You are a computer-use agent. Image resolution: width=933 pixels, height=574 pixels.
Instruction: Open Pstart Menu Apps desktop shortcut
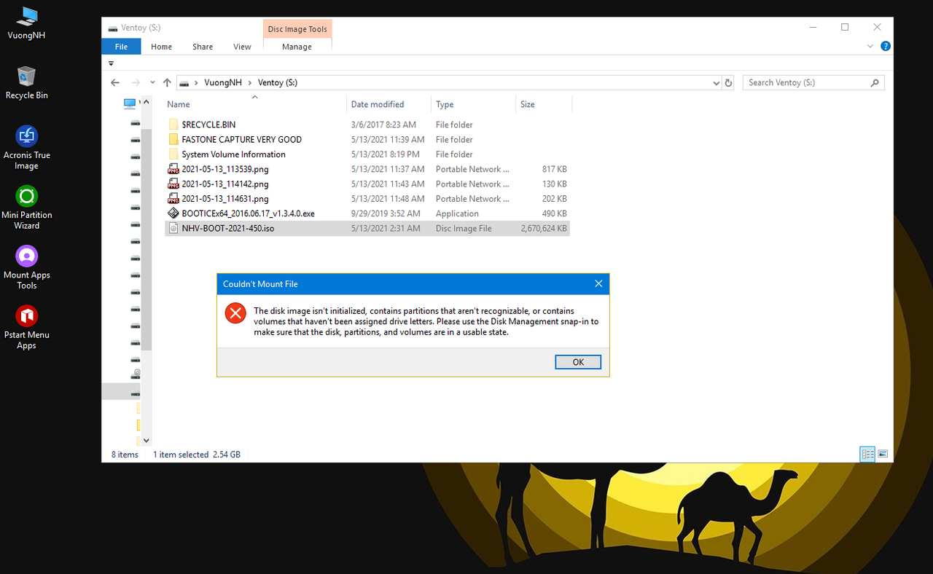click(x=26, y=327)
